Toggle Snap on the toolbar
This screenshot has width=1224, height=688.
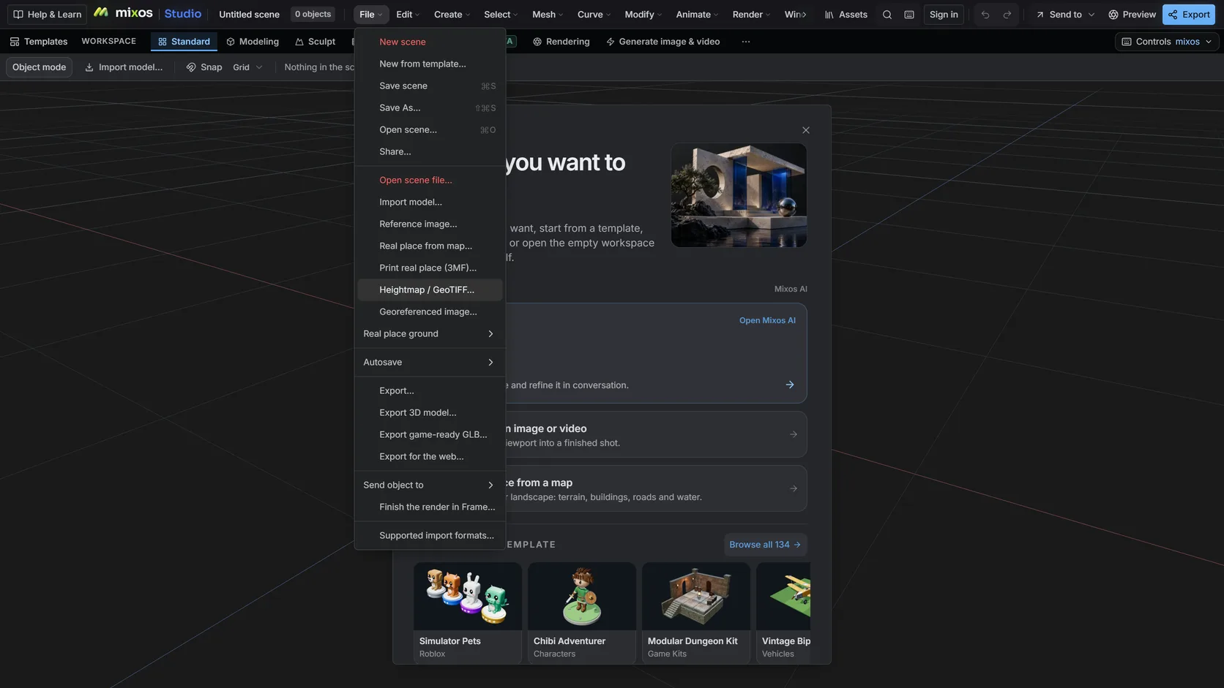pyautogui.click(x=204, y=67)
